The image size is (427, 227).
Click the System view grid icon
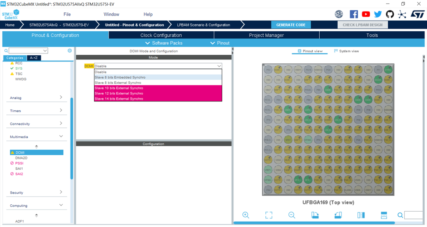336,51
